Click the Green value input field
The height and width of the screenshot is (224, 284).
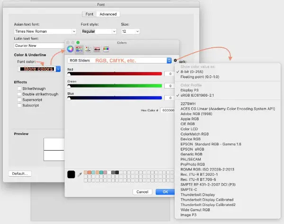pos(169,86)
